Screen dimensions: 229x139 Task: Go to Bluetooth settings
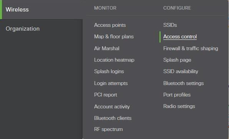[x=183, y=83]
